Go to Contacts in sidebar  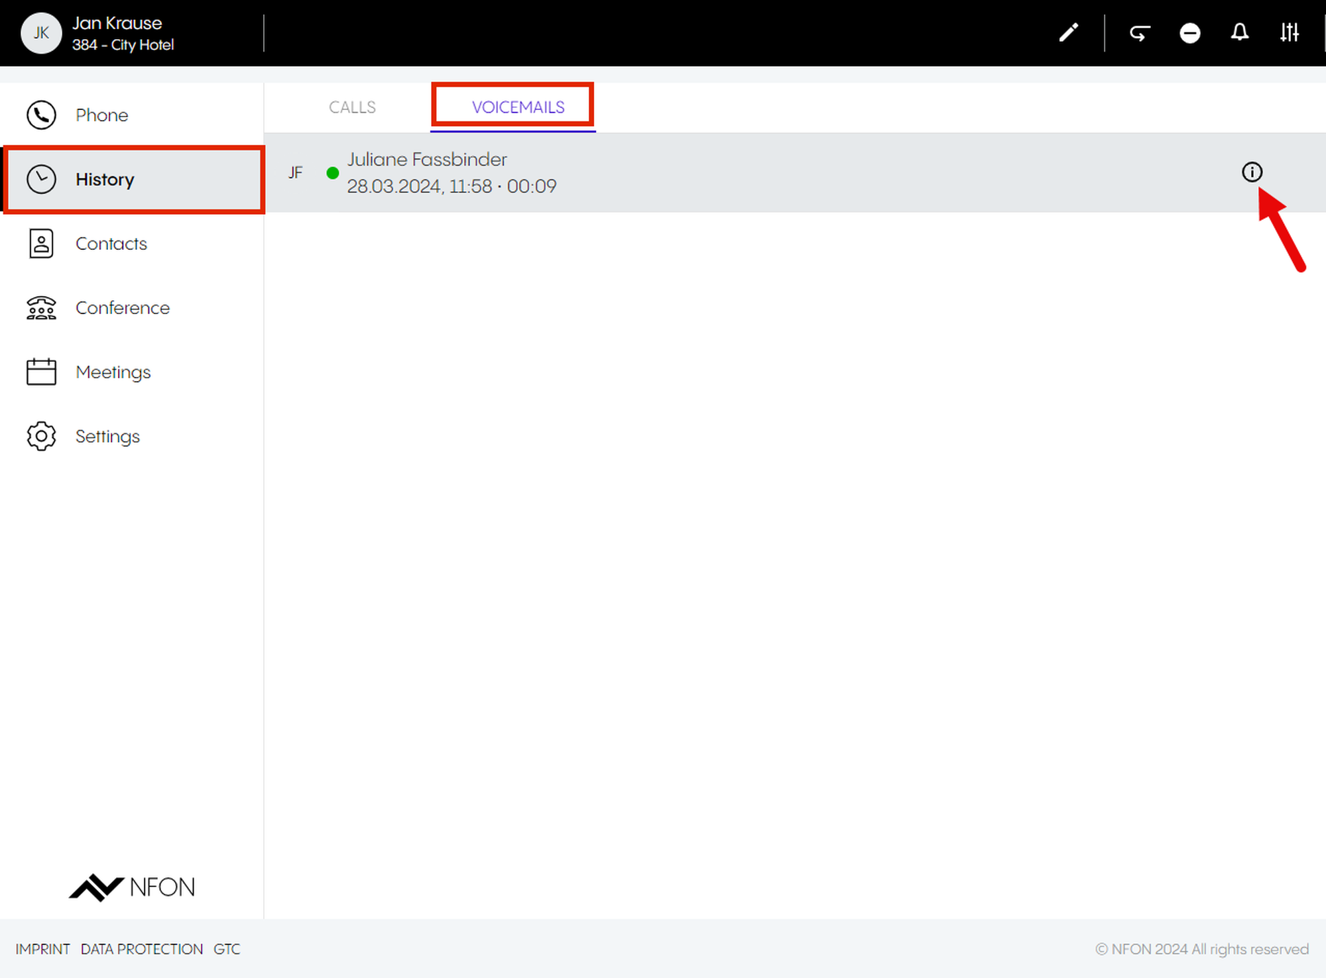(111, 244)
